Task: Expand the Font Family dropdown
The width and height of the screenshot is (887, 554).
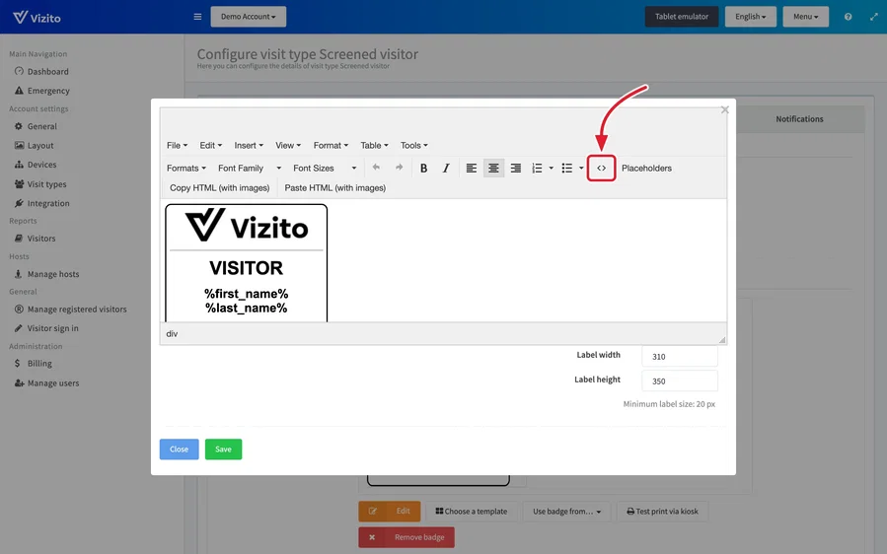Action: pos(249,168)
